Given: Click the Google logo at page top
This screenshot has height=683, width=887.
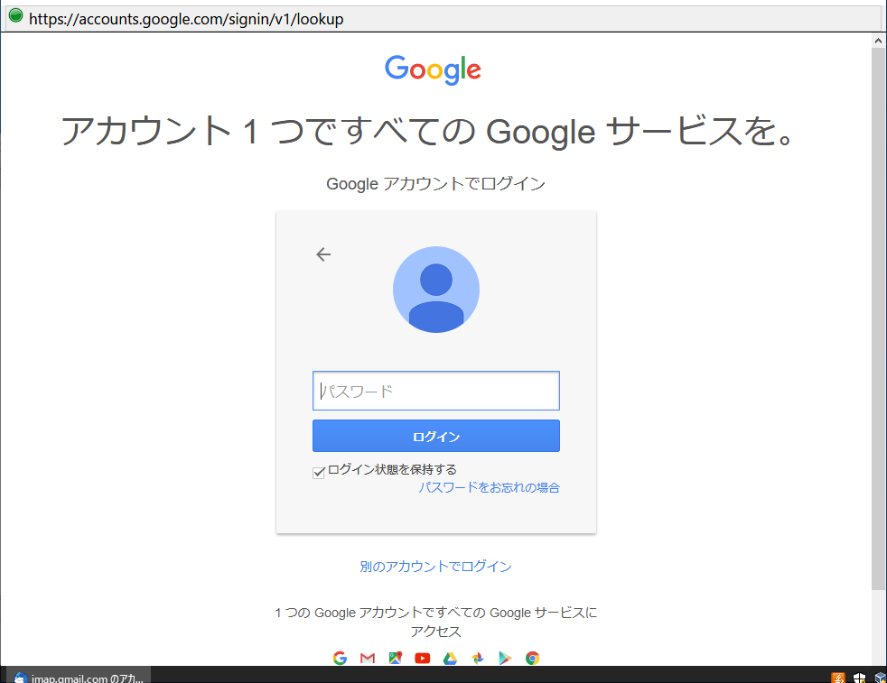Looking at the screenshot, I should coord(433,69).
